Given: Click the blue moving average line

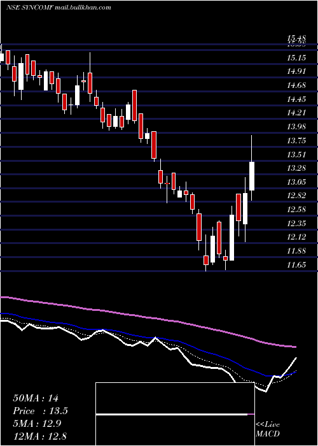Looking at the screenshot, I should point(148,338).
